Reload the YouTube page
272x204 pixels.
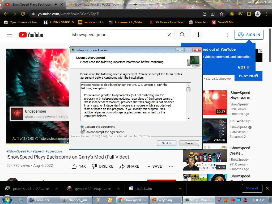pyautogui.click(x=23, y=14)
